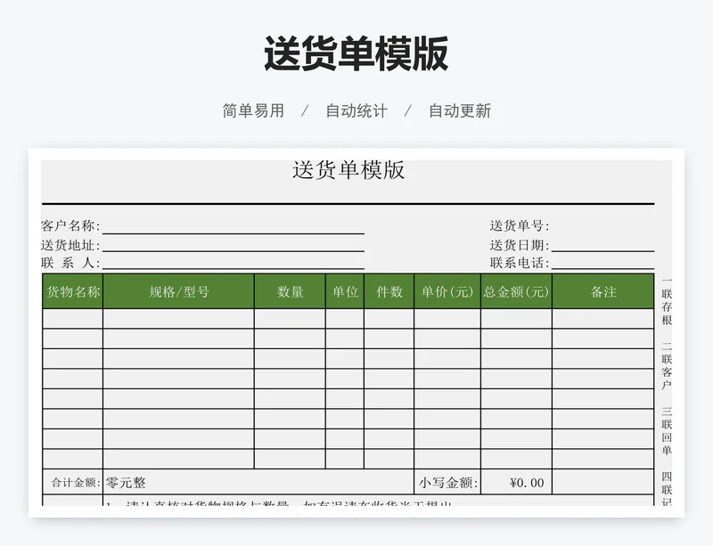Select the 规格/型号 column header
This screenshot has height=546, width=713.
point(179,291)
